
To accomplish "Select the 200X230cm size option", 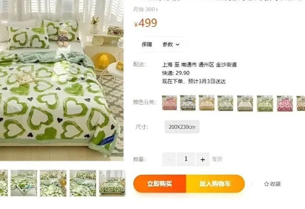I will pyautogui.click(x=182, y=127).
